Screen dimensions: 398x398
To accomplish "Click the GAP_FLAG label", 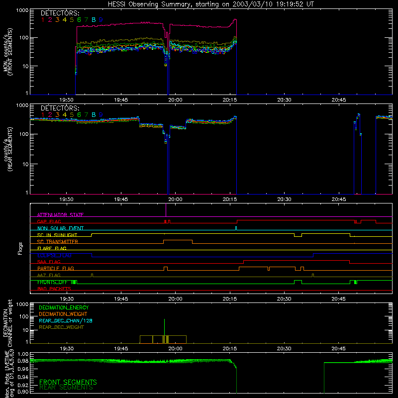I will click(x=49, y=221).
